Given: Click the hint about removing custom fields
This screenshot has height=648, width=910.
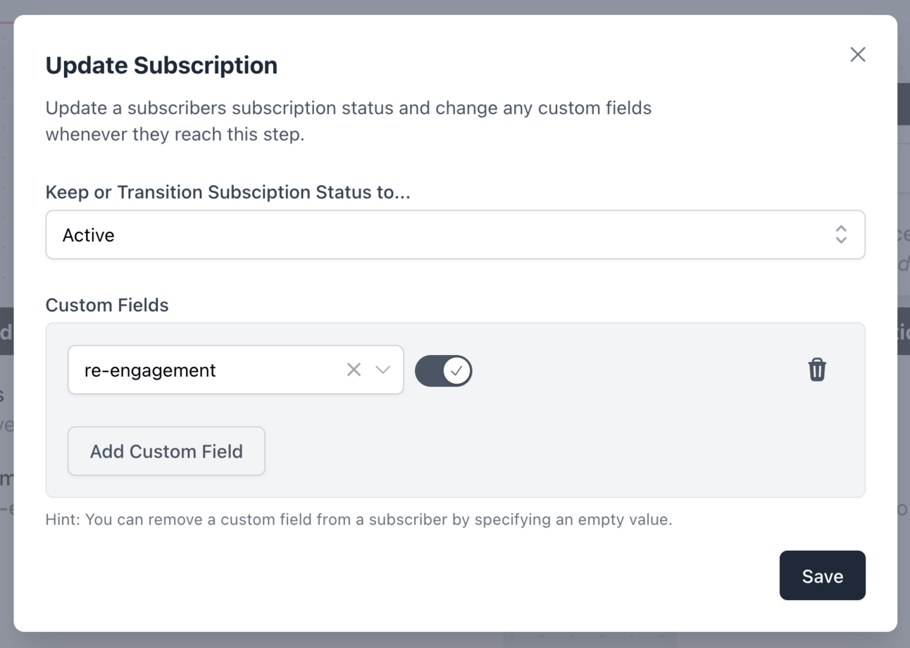Looking at the screenshot, I should tap(359, 520).
